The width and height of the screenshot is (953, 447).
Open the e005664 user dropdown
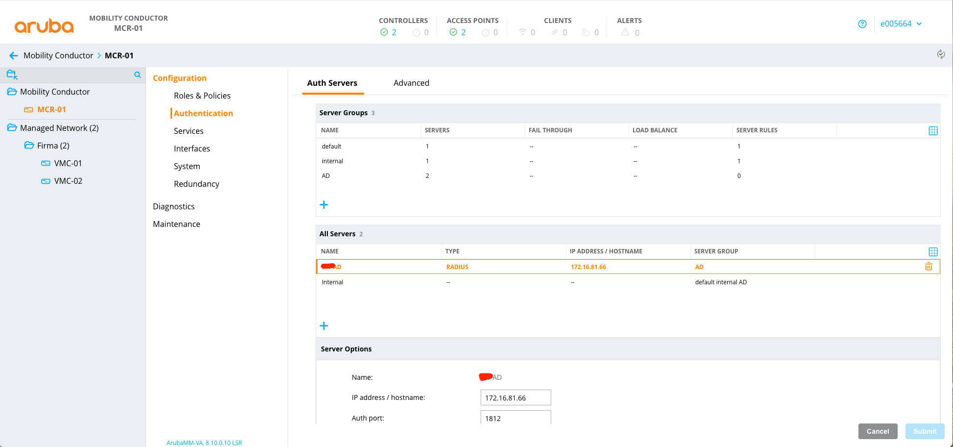[x=901, y=24]
